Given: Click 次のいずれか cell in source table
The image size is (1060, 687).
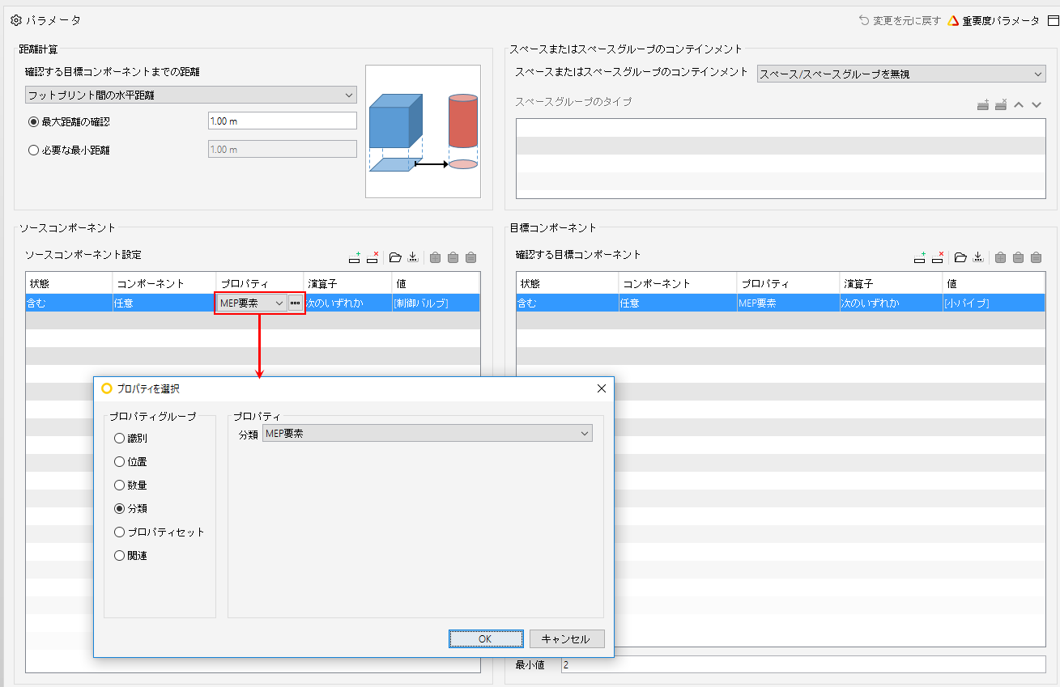Looking at the screenshot, I should [x=348, y=303].
